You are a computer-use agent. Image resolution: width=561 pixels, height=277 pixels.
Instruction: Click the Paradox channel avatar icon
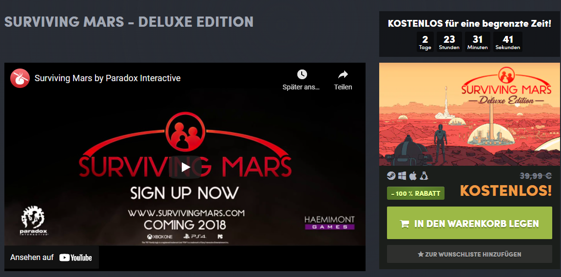click(x=20, y=78)
